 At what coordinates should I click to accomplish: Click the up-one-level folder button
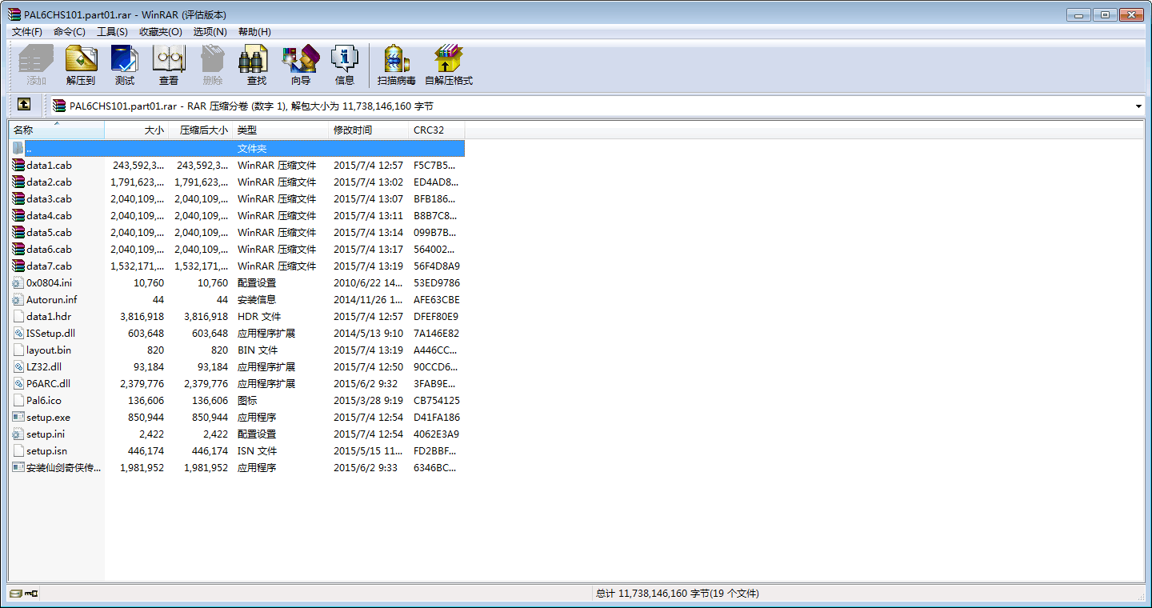[24, 105]
